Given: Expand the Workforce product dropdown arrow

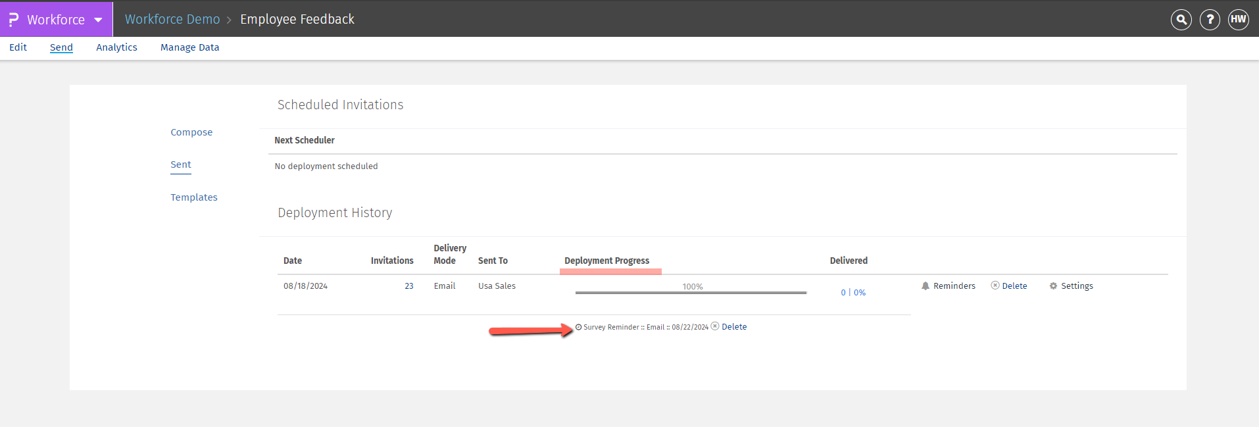Looking at the screenshot, I should [98, 20].
